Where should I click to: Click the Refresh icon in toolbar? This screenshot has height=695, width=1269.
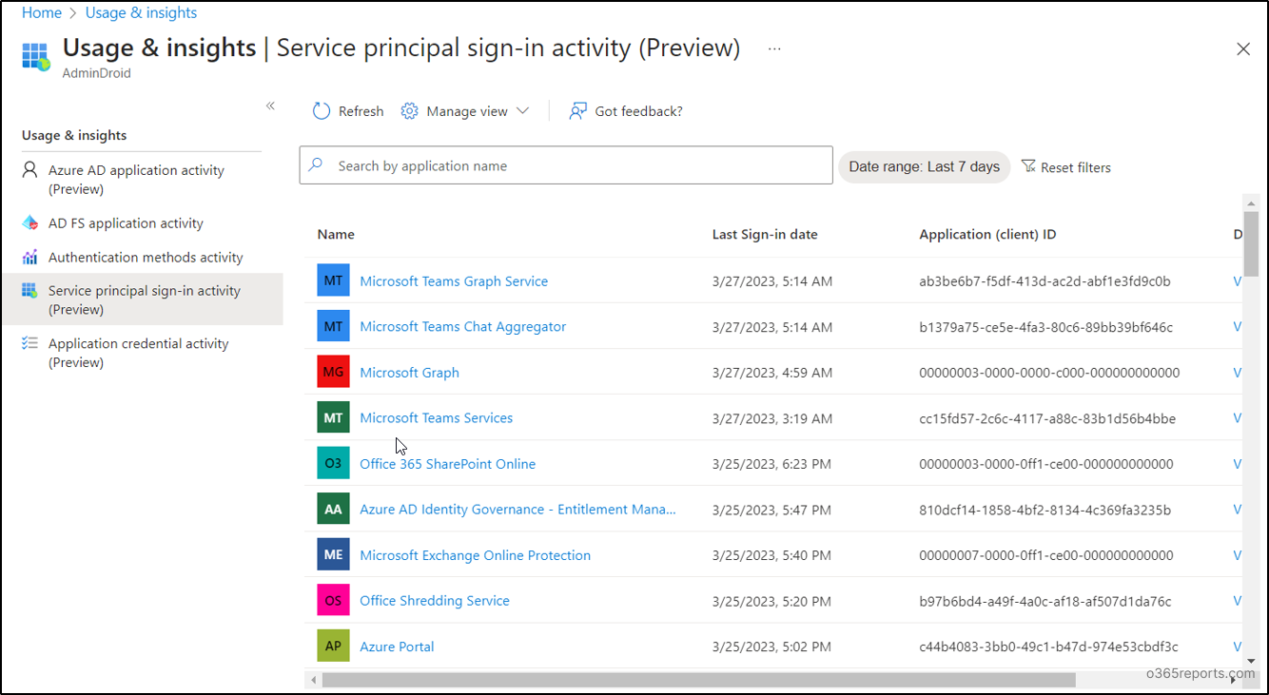point(322,111)
